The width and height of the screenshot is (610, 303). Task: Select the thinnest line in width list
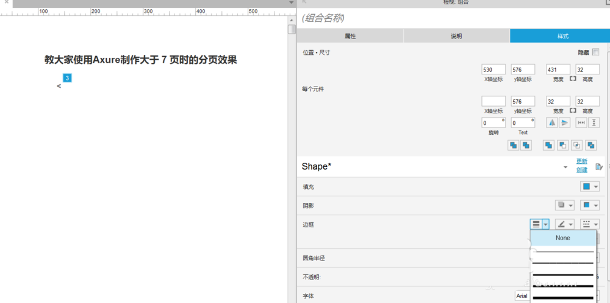tap(563, 252)
